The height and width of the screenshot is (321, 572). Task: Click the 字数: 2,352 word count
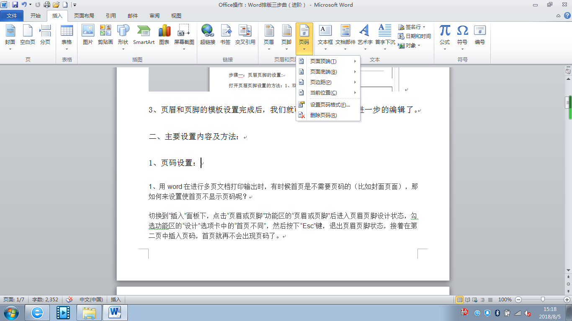tap(45, 299)
